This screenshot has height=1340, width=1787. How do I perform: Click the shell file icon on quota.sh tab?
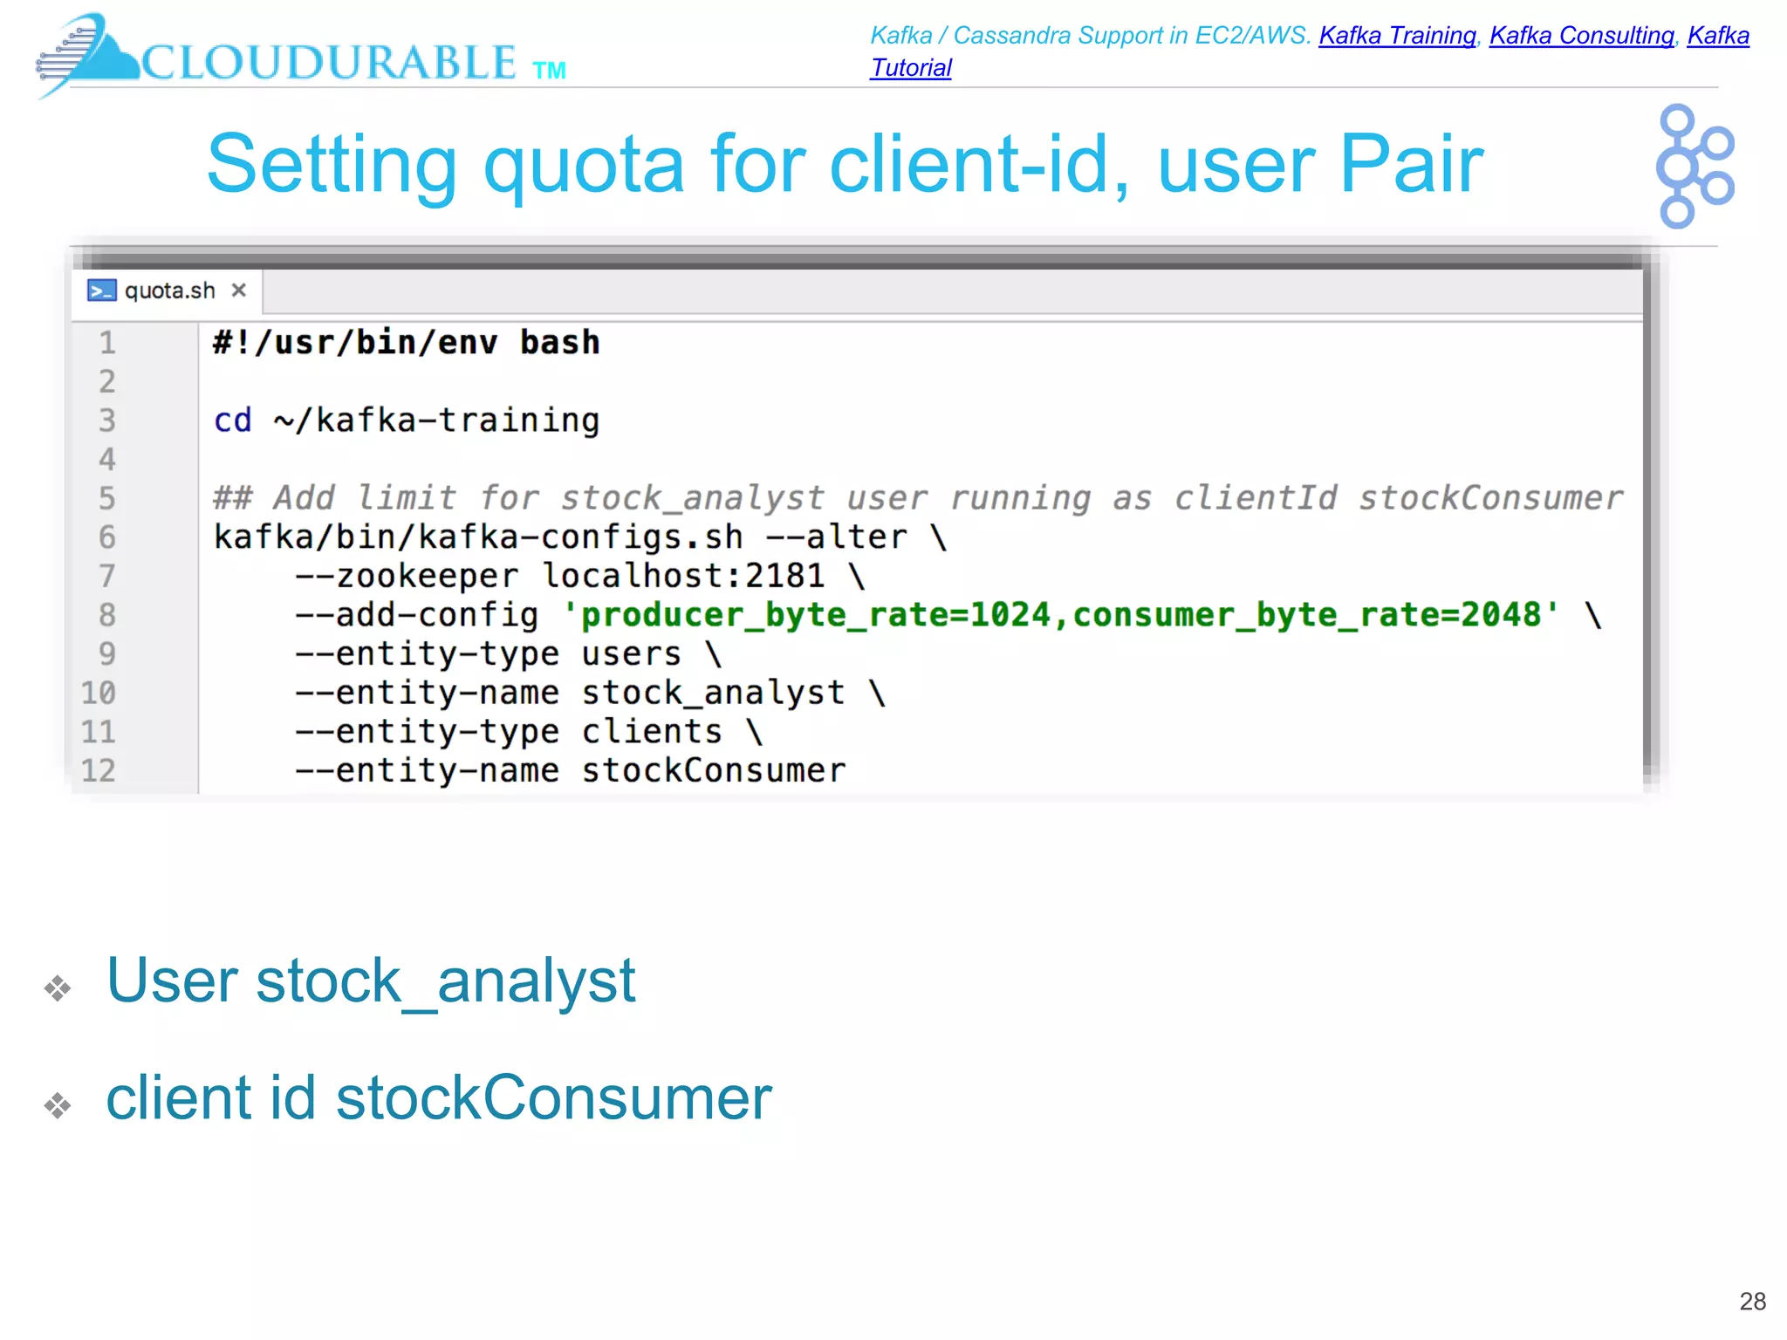101,291
